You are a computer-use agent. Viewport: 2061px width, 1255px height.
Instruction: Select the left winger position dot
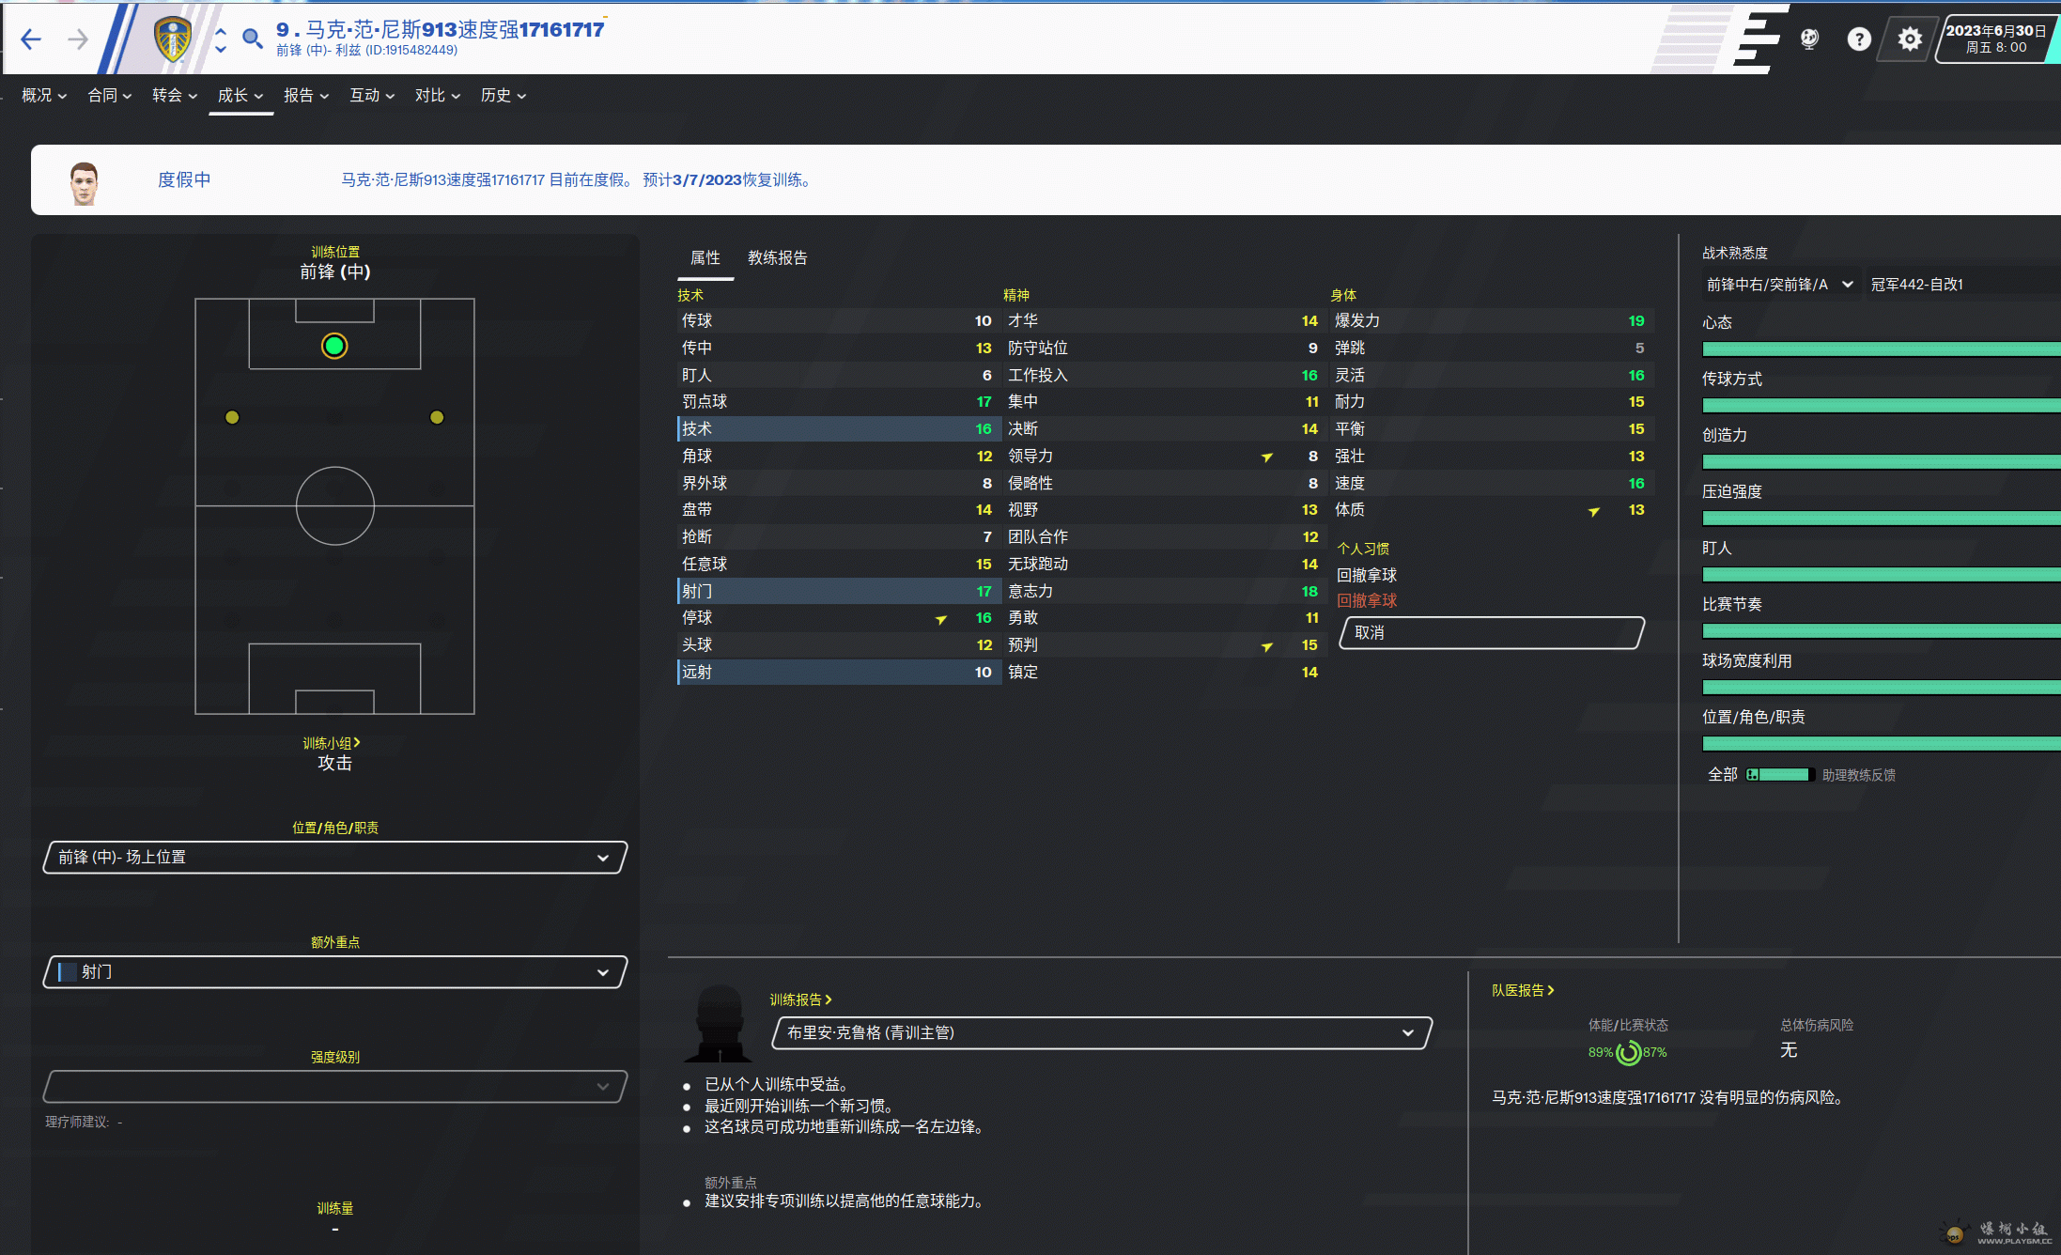[x=232, y=417]
